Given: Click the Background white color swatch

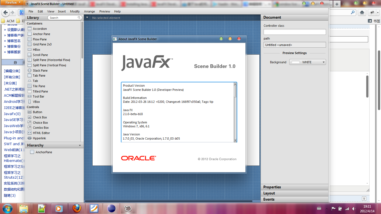Looking at the screenshot, I should click(295, 62).
